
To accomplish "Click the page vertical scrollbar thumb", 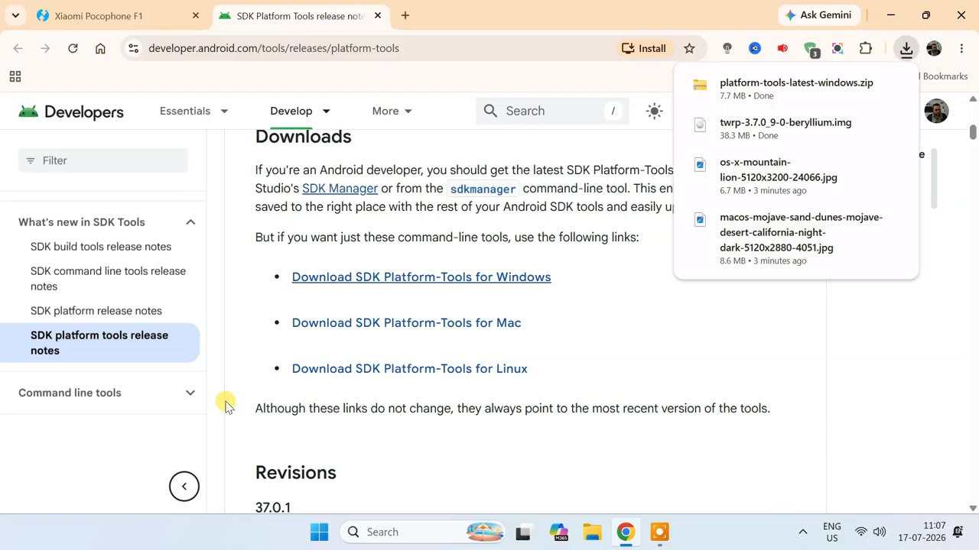I will 972,131.
